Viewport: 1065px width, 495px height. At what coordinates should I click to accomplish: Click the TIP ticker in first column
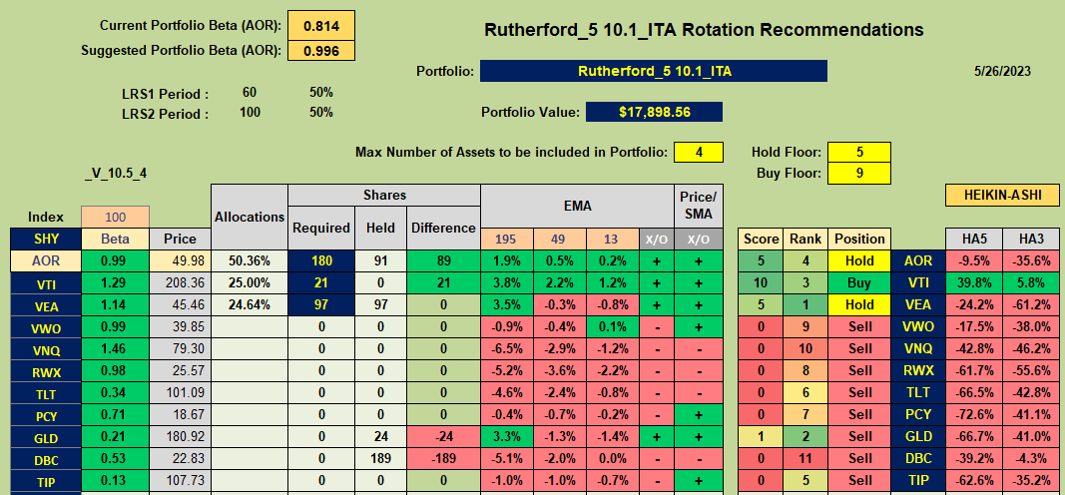46,481
